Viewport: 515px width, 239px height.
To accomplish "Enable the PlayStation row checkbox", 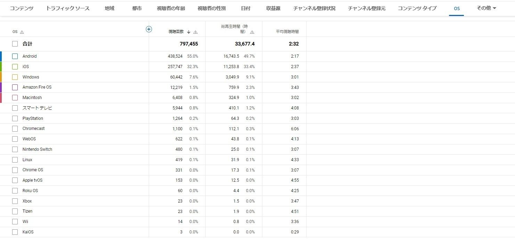I will [15, 118].
